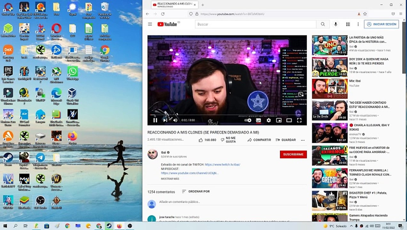Select the Microsoft Edge desktop icon
Viewport: 407px width, 230px height.
[56, 96]
